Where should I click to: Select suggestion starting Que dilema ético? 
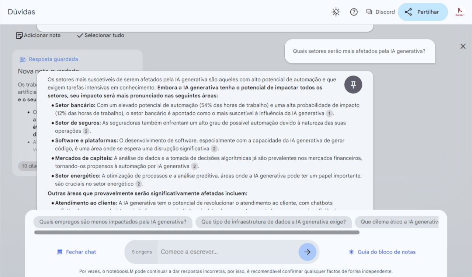tap(397, 222)
